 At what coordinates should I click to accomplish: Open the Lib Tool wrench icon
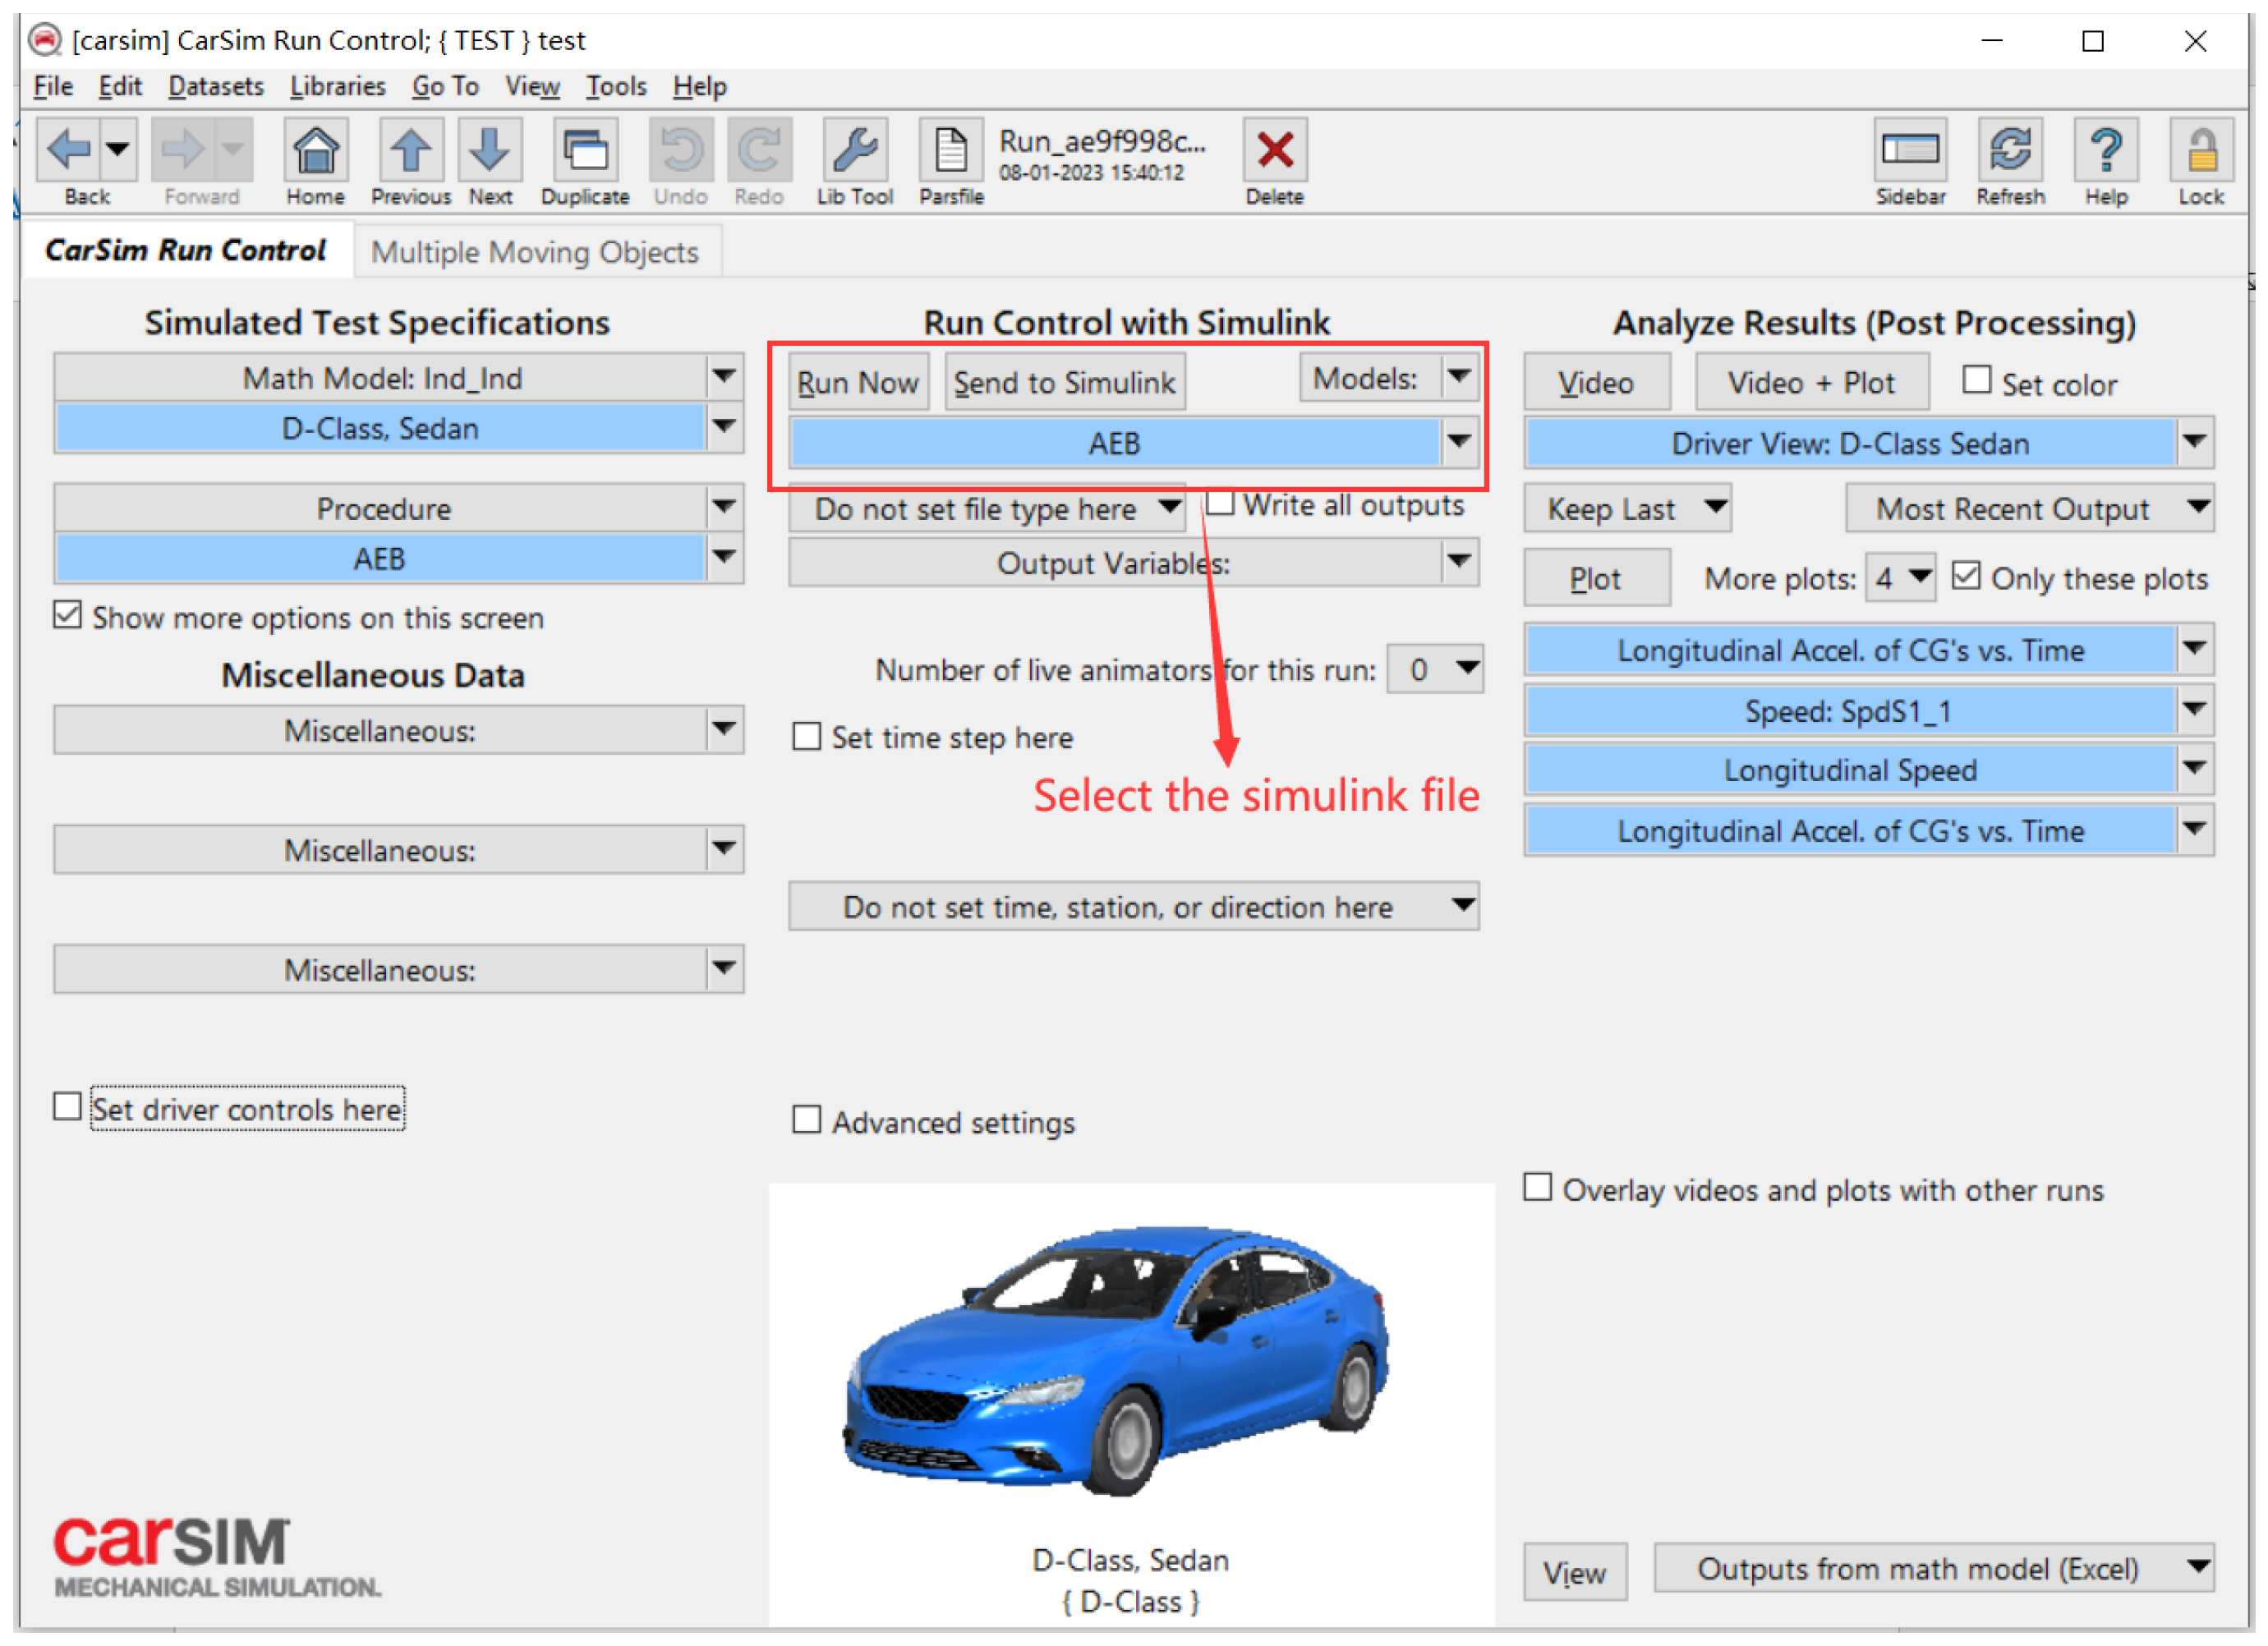coord(854,152)
